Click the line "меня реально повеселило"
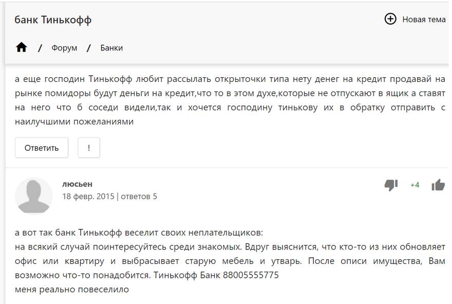The height and width of the screenshot is (304, 452). pos(72,289)
